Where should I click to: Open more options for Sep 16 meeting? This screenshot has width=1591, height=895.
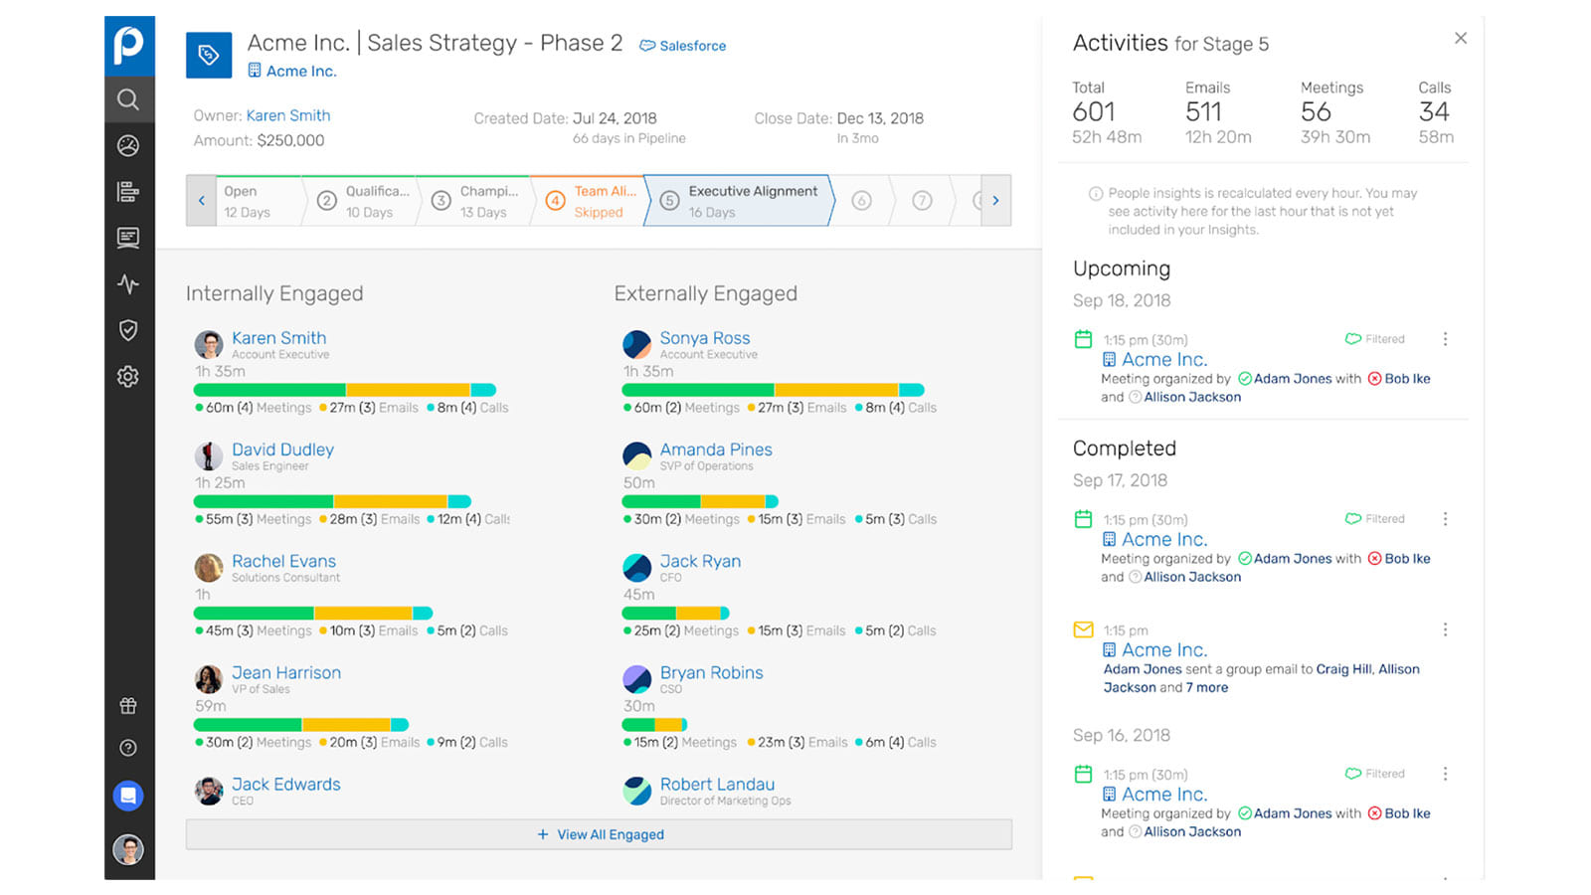point(1445,774)
